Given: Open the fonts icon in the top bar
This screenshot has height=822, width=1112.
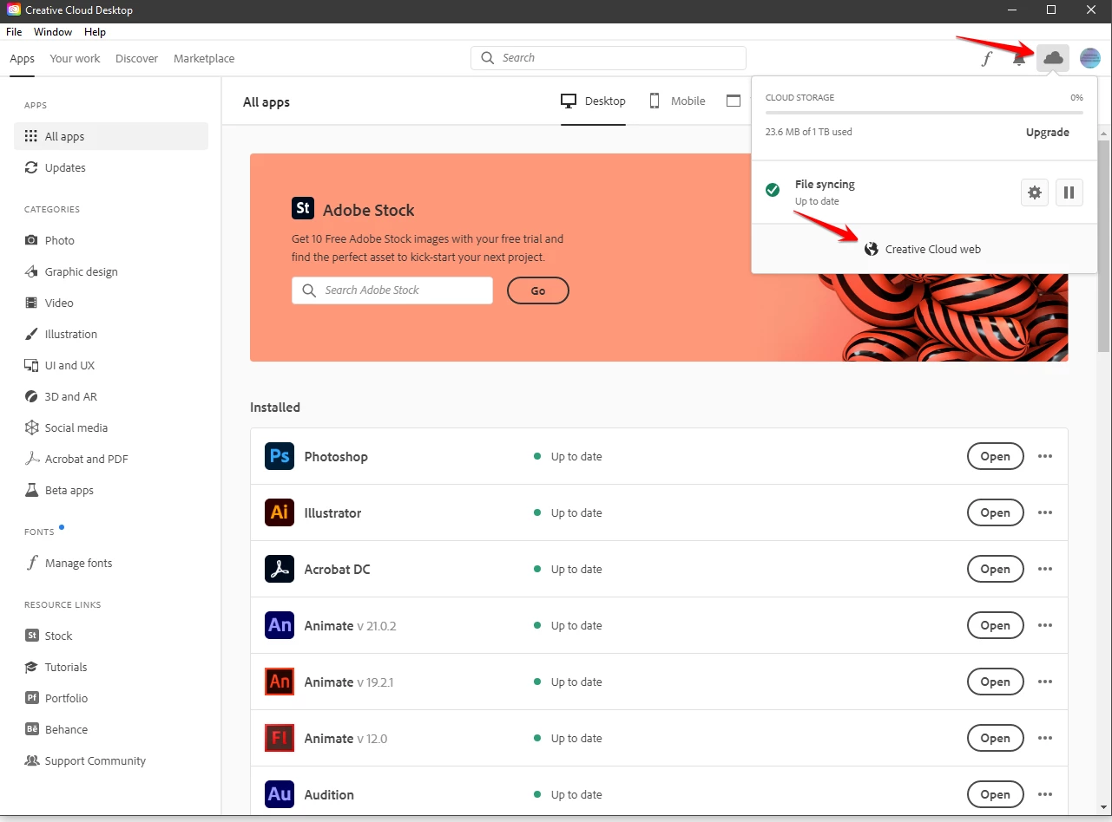Looking at the screenshot, I should 987,59.
